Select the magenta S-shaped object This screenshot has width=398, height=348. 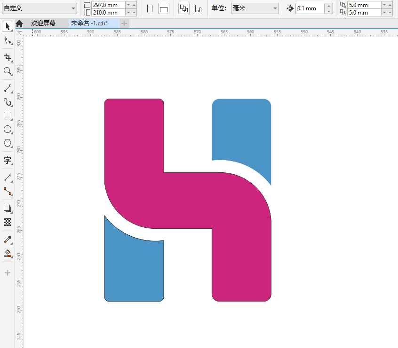[x=188, y=200]
